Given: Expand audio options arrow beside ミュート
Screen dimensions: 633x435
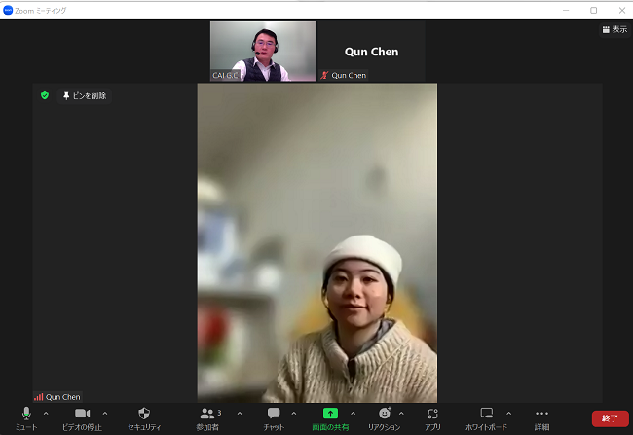Looking at the screenshot, I should pyautogui.click(x=46, y=414).
